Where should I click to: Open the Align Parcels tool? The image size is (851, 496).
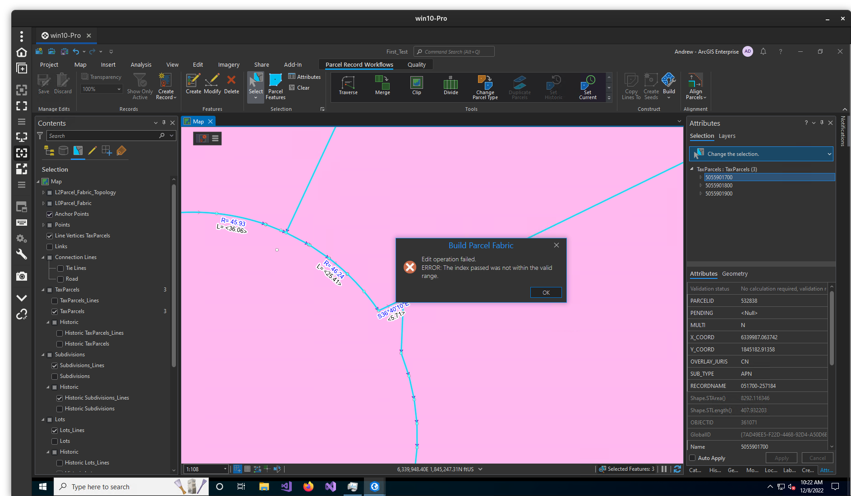[696, 86]
